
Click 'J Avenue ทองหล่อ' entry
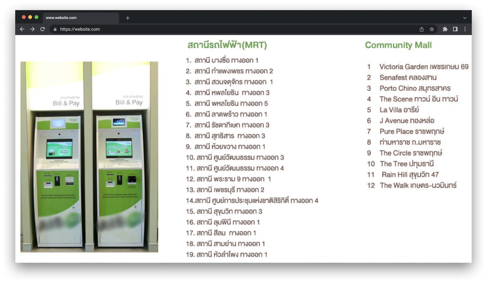[407, 120]
